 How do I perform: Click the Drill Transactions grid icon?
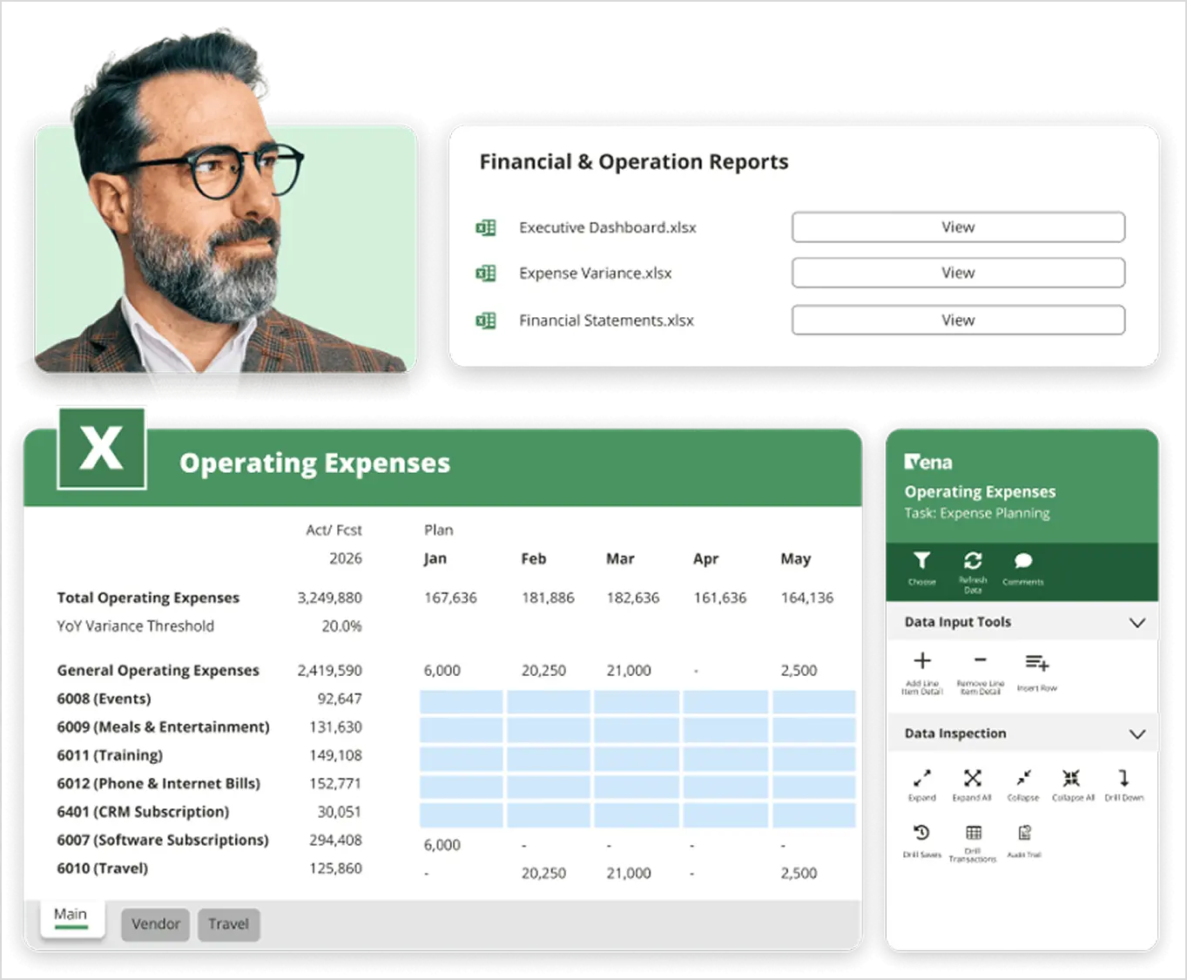tap(974, 833)
